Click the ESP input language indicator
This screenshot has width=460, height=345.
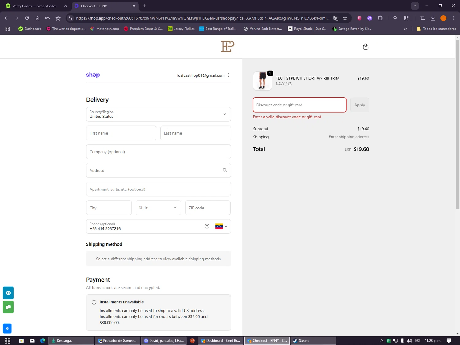(418, 341)
